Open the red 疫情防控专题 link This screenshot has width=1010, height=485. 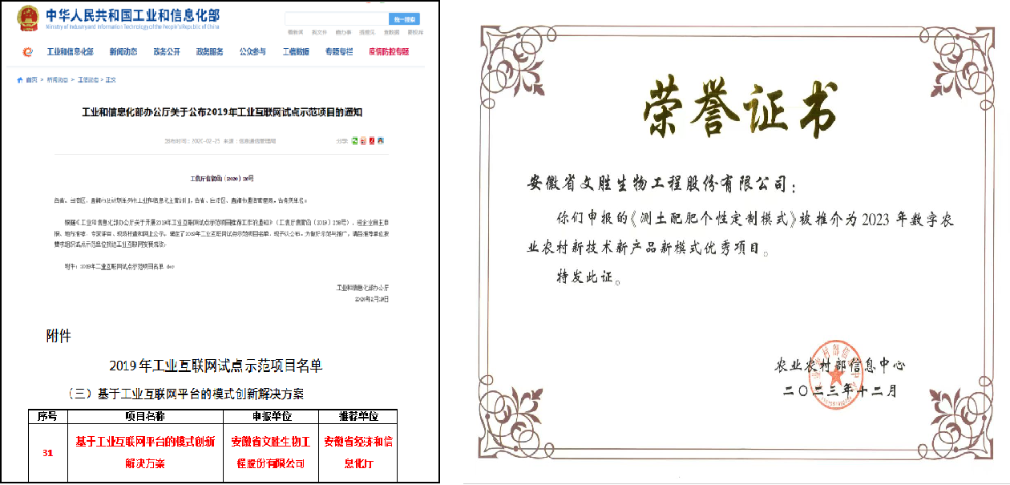click(389, 52)
